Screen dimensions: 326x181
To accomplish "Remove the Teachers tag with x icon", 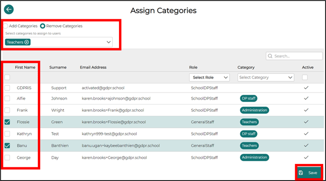I will pos(27,42).
